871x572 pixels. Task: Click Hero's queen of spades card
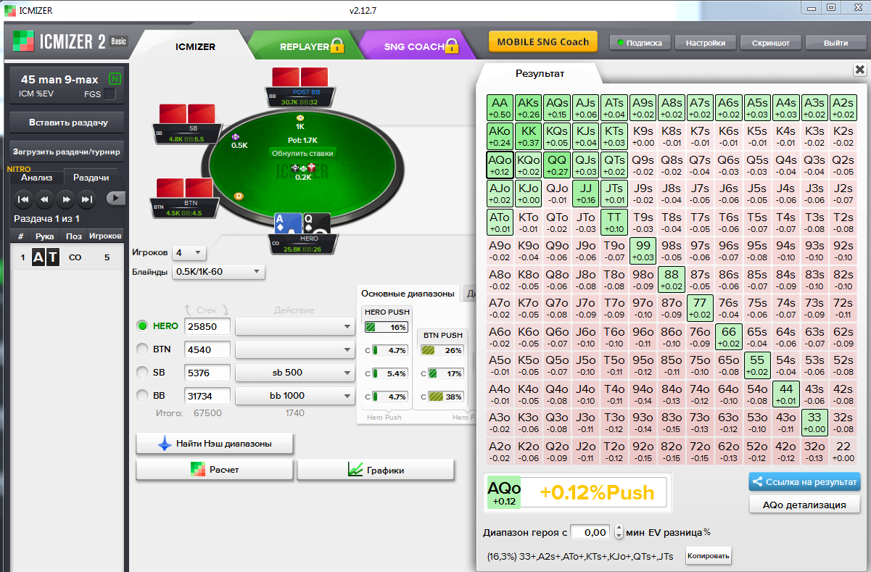pos(316,225)
